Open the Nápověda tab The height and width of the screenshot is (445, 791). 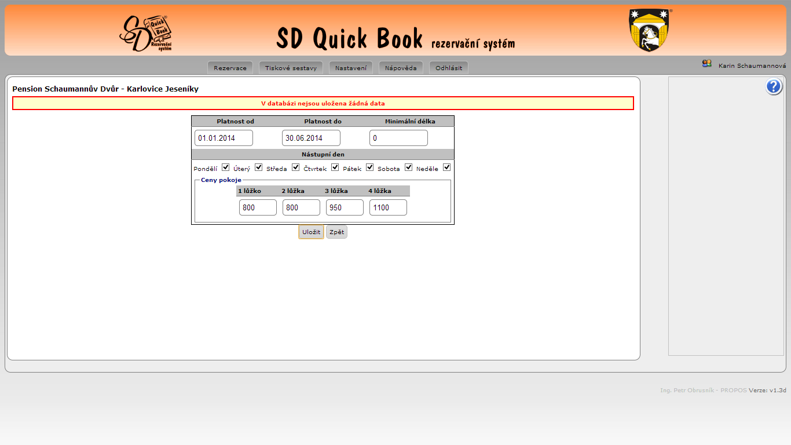[401, 68]
